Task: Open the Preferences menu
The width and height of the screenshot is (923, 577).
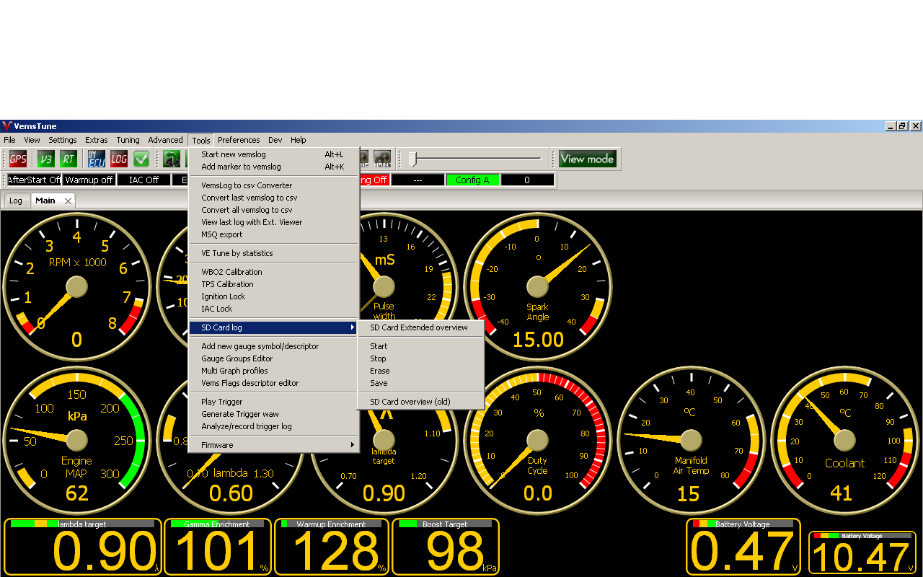Action: pyautogui.click(x=239, y=140)
